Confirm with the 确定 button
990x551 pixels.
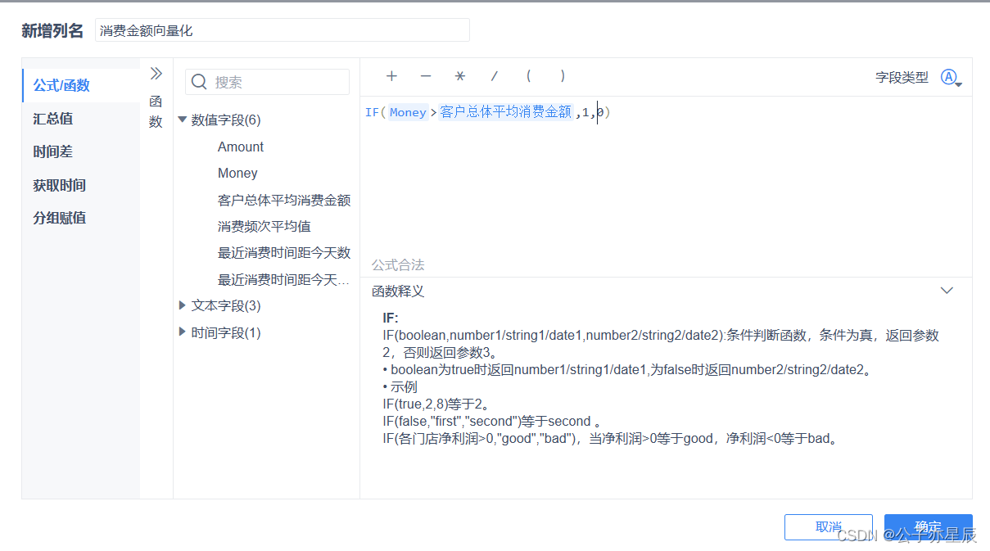point(929,527)
